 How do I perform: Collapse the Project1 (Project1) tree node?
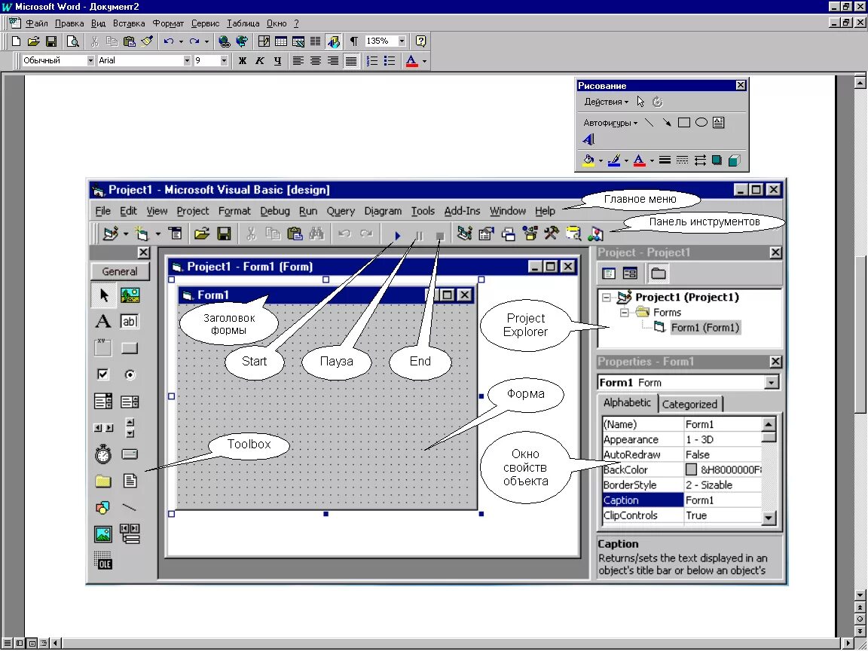click(x=607, y=298)
